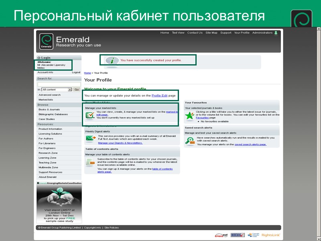
Task: Click the user login status icon in the navbar
Action: [x=276, y=33]
